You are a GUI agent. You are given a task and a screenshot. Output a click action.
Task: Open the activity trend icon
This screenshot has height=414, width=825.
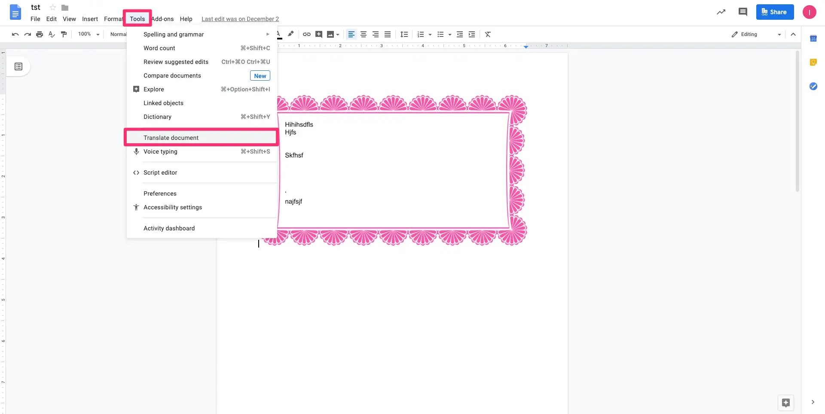[721, 12]
